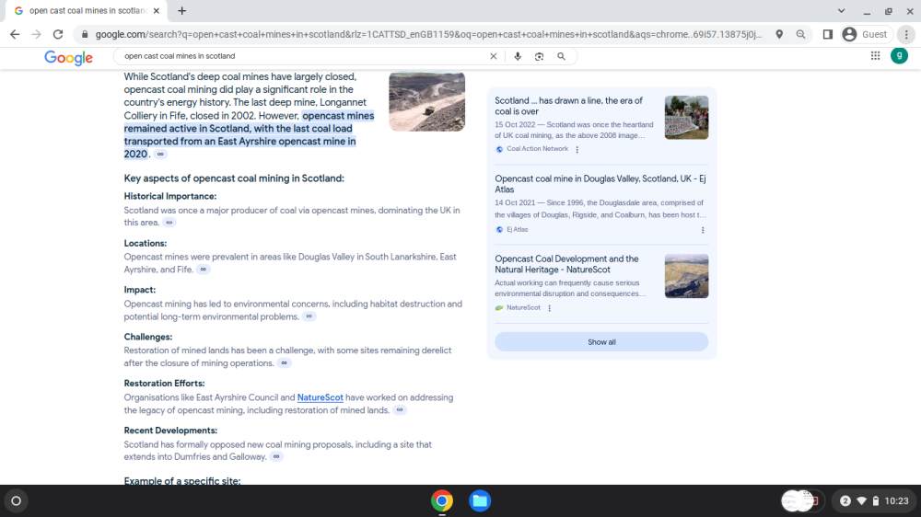The height and width of the screenshot is (517, 921).
Task: Open more options for Coal Action Network
Action: [x=577, y=150]
